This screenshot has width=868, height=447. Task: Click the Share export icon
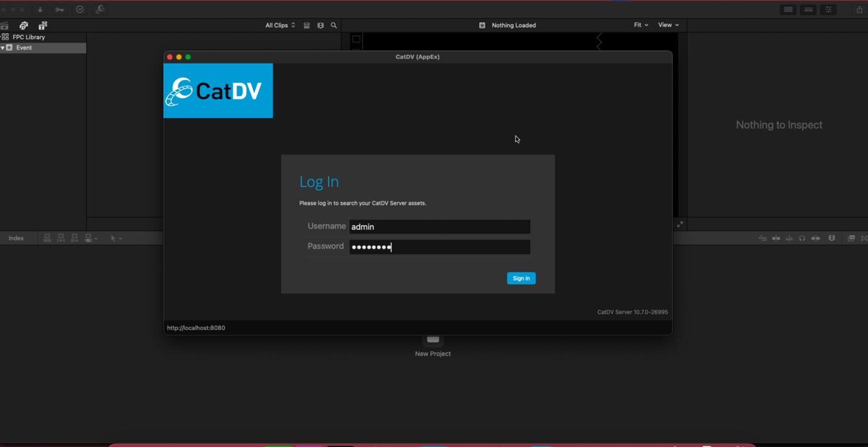coord(859,9)
